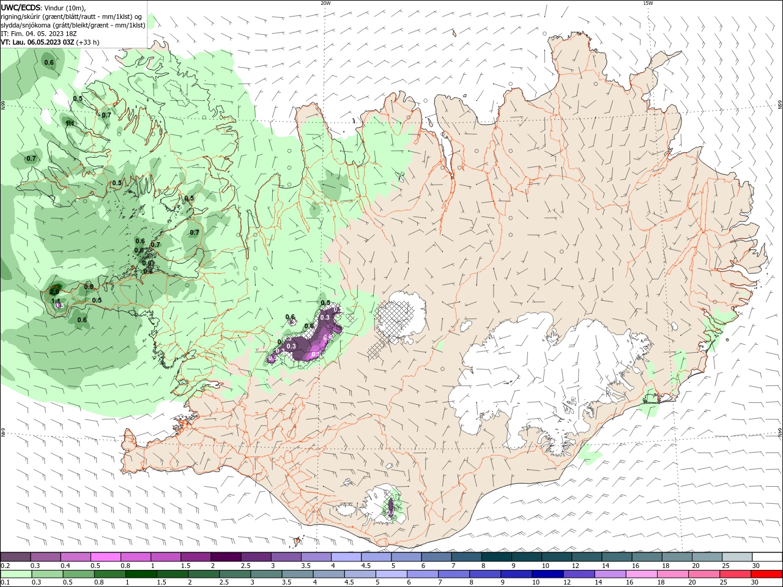Viewport: 783px width, 587px height.
Task: Pick the lower legend swatch starting at 7
Action: point(454,574)
